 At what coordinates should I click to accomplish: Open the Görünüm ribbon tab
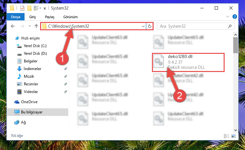click(70, 17)
